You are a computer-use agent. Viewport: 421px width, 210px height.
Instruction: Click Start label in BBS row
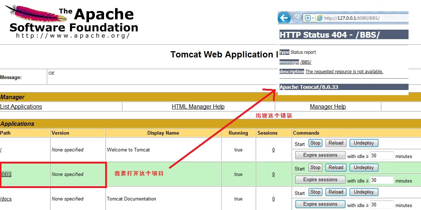click(300, 168)
